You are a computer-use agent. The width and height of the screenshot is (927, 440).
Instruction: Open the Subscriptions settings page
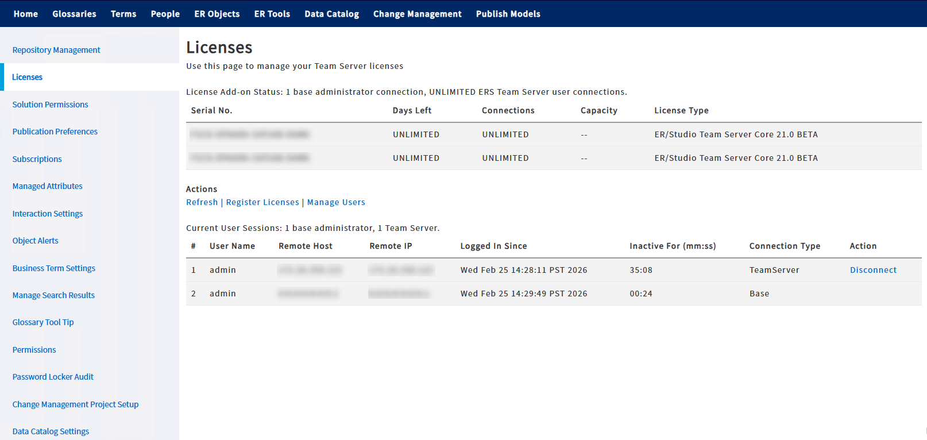point(37,159)
